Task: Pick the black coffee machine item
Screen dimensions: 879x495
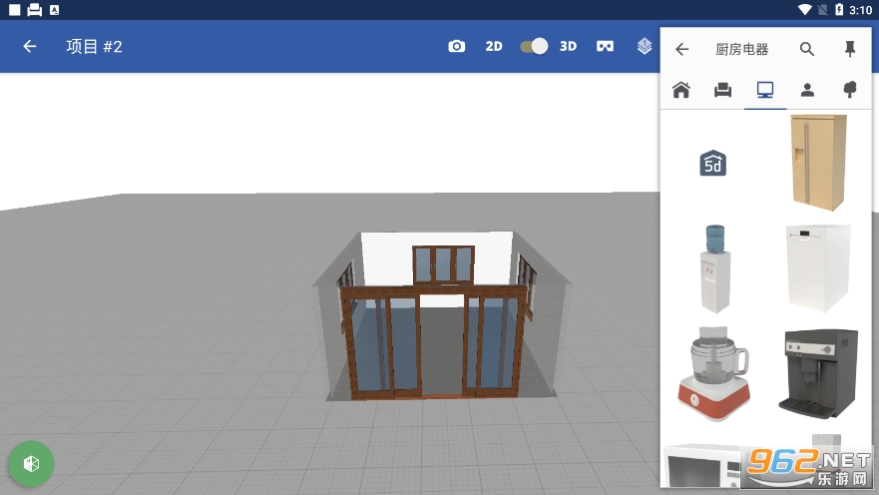Action: 818,374
